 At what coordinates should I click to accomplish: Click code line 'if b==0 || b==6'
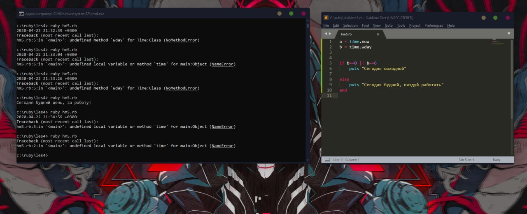click(358, 63)
